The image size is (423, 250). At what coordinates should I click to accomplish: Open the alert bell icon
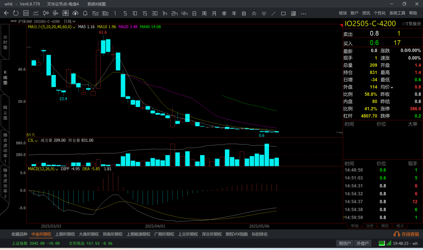click(85, 13)
